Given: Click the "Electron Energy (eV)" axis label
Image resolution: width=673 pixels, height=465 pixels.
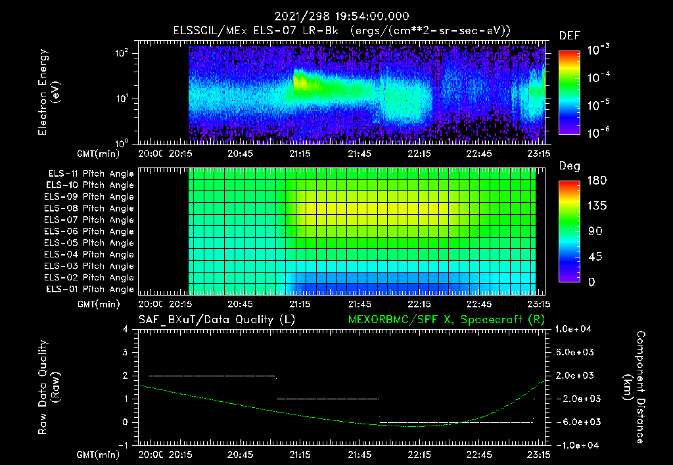Looking at the screenshot, I should (49, 92).
